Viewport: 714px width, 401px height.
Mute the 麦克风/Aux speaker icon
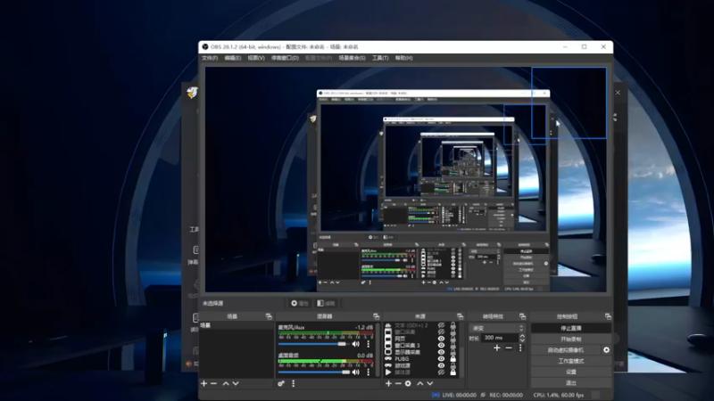[x=355, y=344]
